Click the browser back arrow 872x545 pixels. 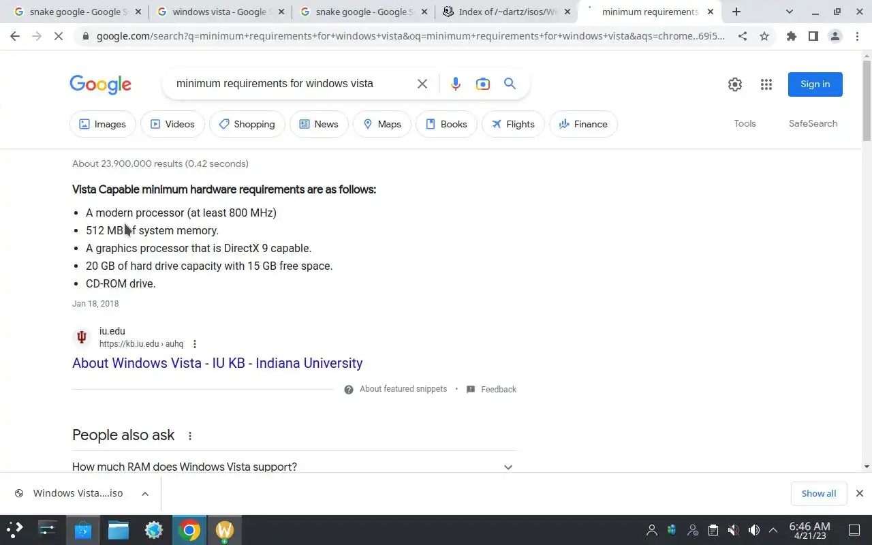15,36
